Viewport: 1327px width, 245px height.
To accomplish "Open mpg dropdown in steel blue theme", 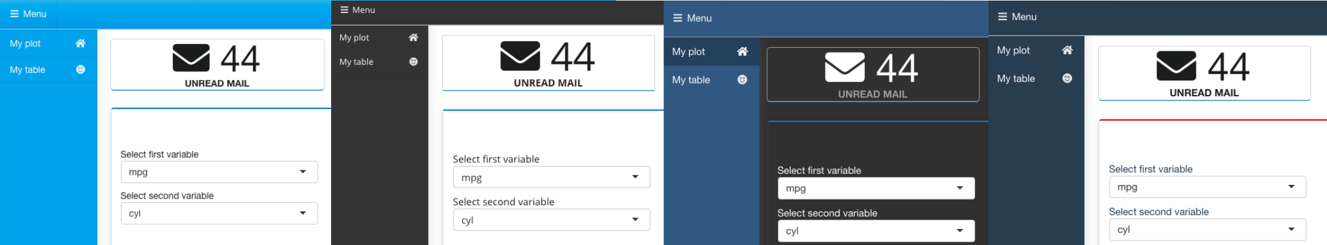I will (x=876, y=189).
